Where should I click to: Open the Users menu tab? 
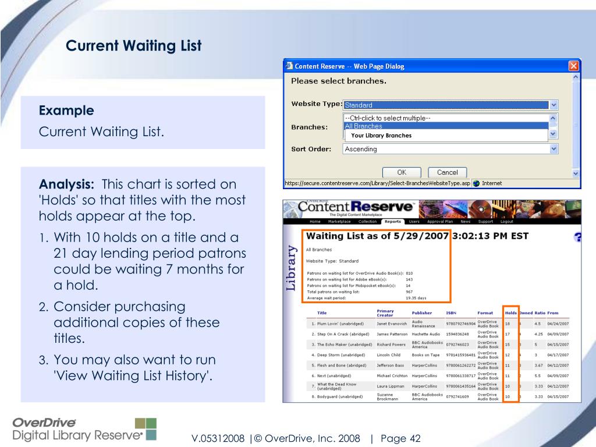[414, 221]
